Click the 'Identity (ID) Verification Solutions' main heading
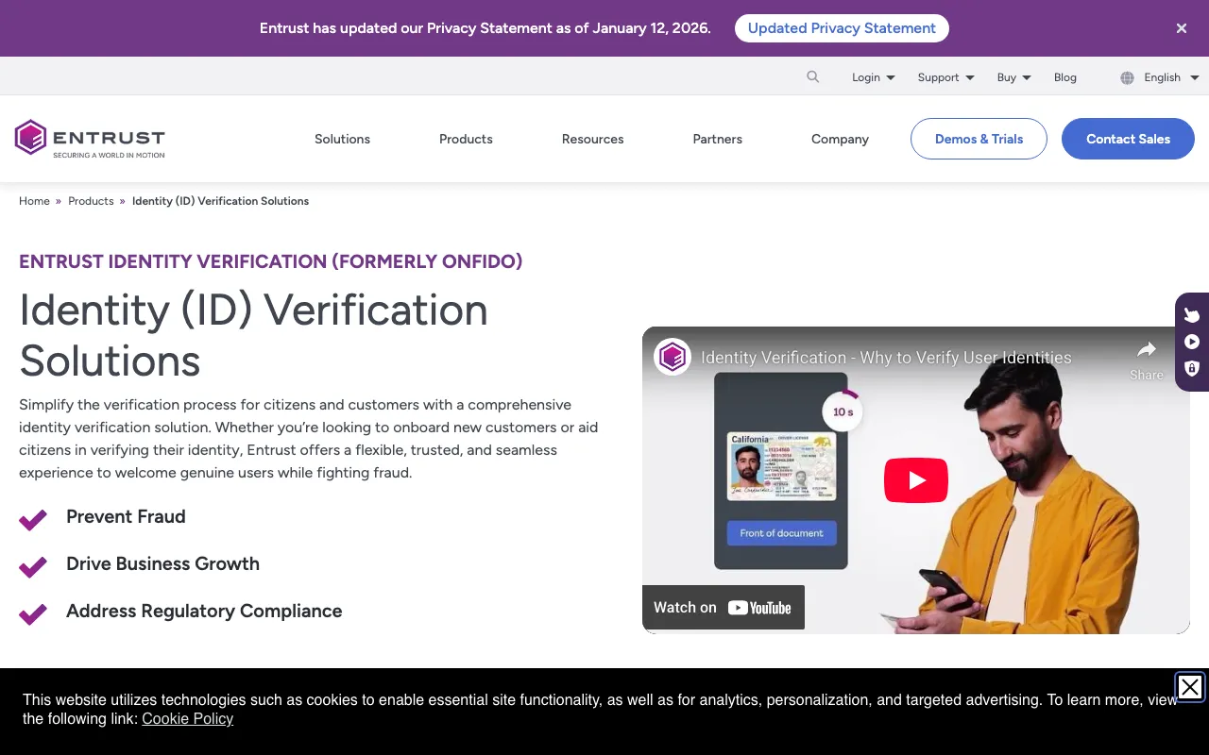The image size is (1209, 755). point(253,335)
